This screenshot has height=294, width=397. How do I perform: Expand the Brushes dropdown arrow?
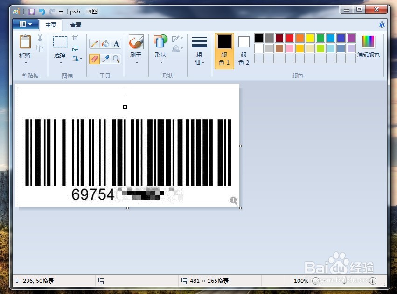(x=137, y=62)
